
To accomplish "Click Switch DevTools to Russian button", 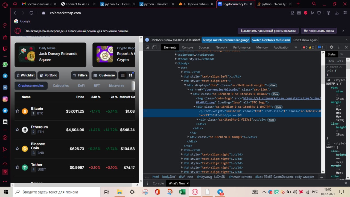I will [271, 40].
